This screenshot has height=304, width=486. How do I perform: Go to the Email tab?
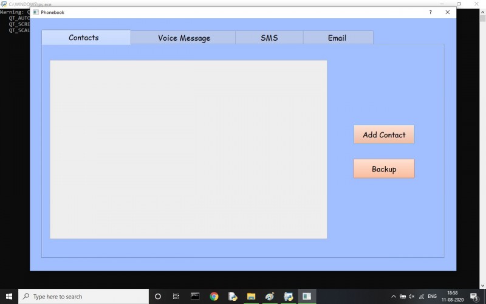tap(338, 38)
